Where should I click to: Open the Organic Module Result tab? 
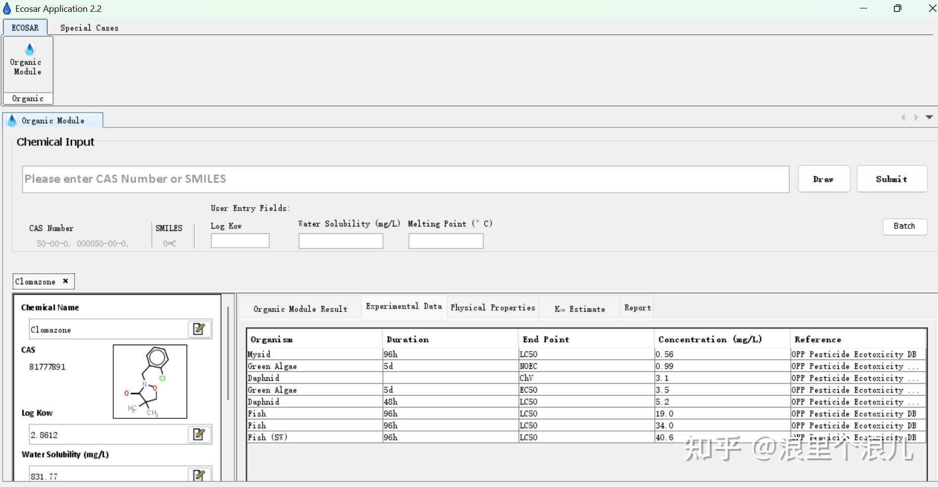pyautogui.click(x=300, y=309)
